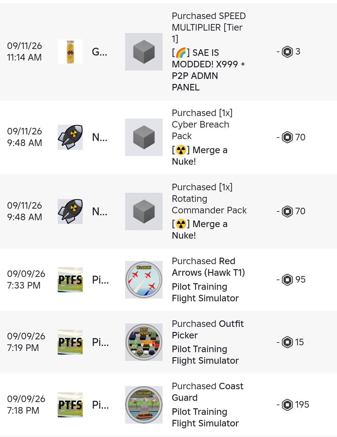Click the Rotating Commander Pack nuke icon
337x437 pixels.
coord(70,211)
